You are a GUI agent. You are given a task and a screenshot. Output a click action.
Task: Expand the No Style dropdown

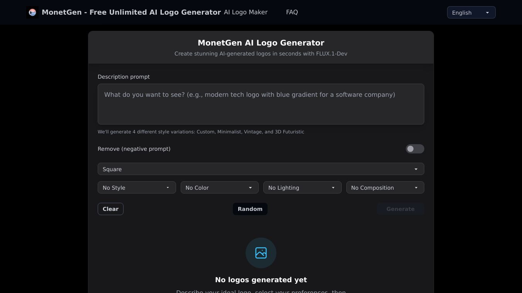pyautogui.click(x=137, y=187)
